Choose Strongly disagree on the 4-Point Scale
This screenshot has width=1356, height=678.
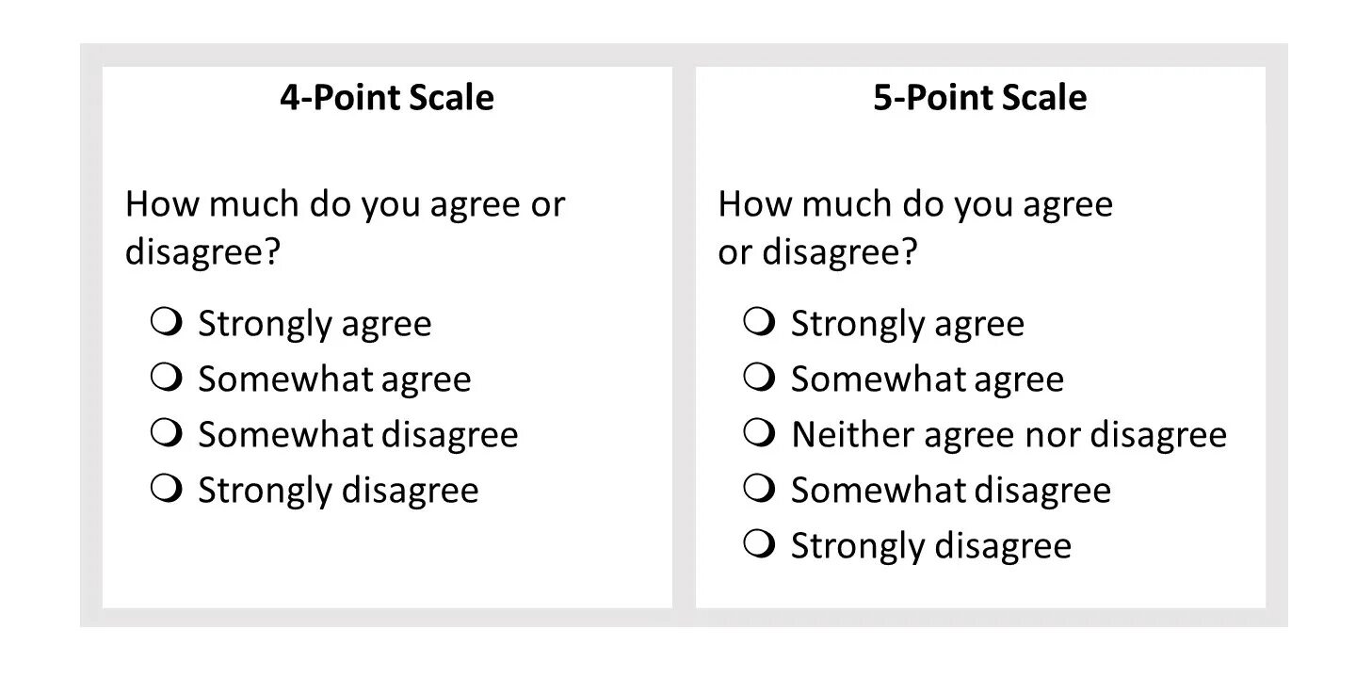[x=166, y=489]
